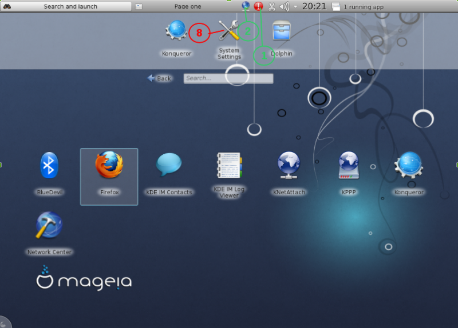The width and height of the screenshot is (458, 328).
Task: Expand hidden system tray icons arrow
Action: point(295,6)
